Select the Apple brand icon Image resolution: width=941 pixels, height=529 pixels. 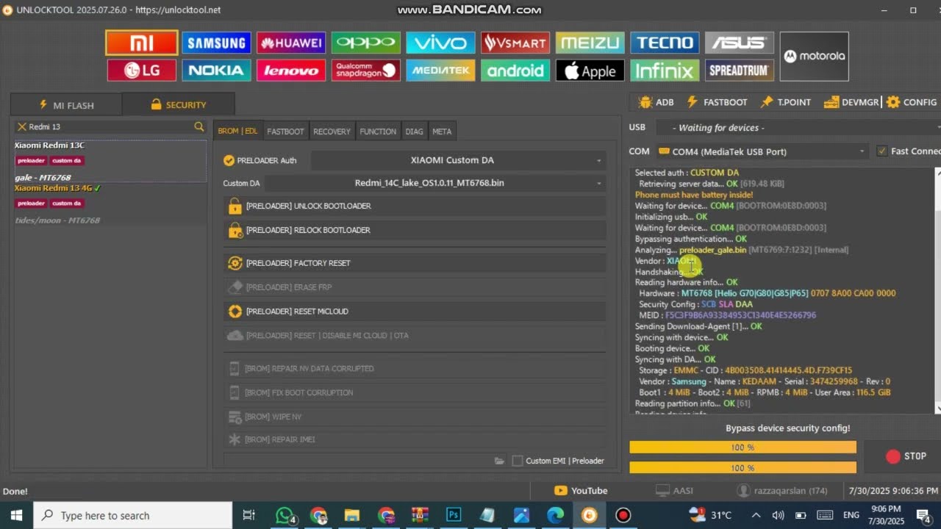(x=590, y=71)
